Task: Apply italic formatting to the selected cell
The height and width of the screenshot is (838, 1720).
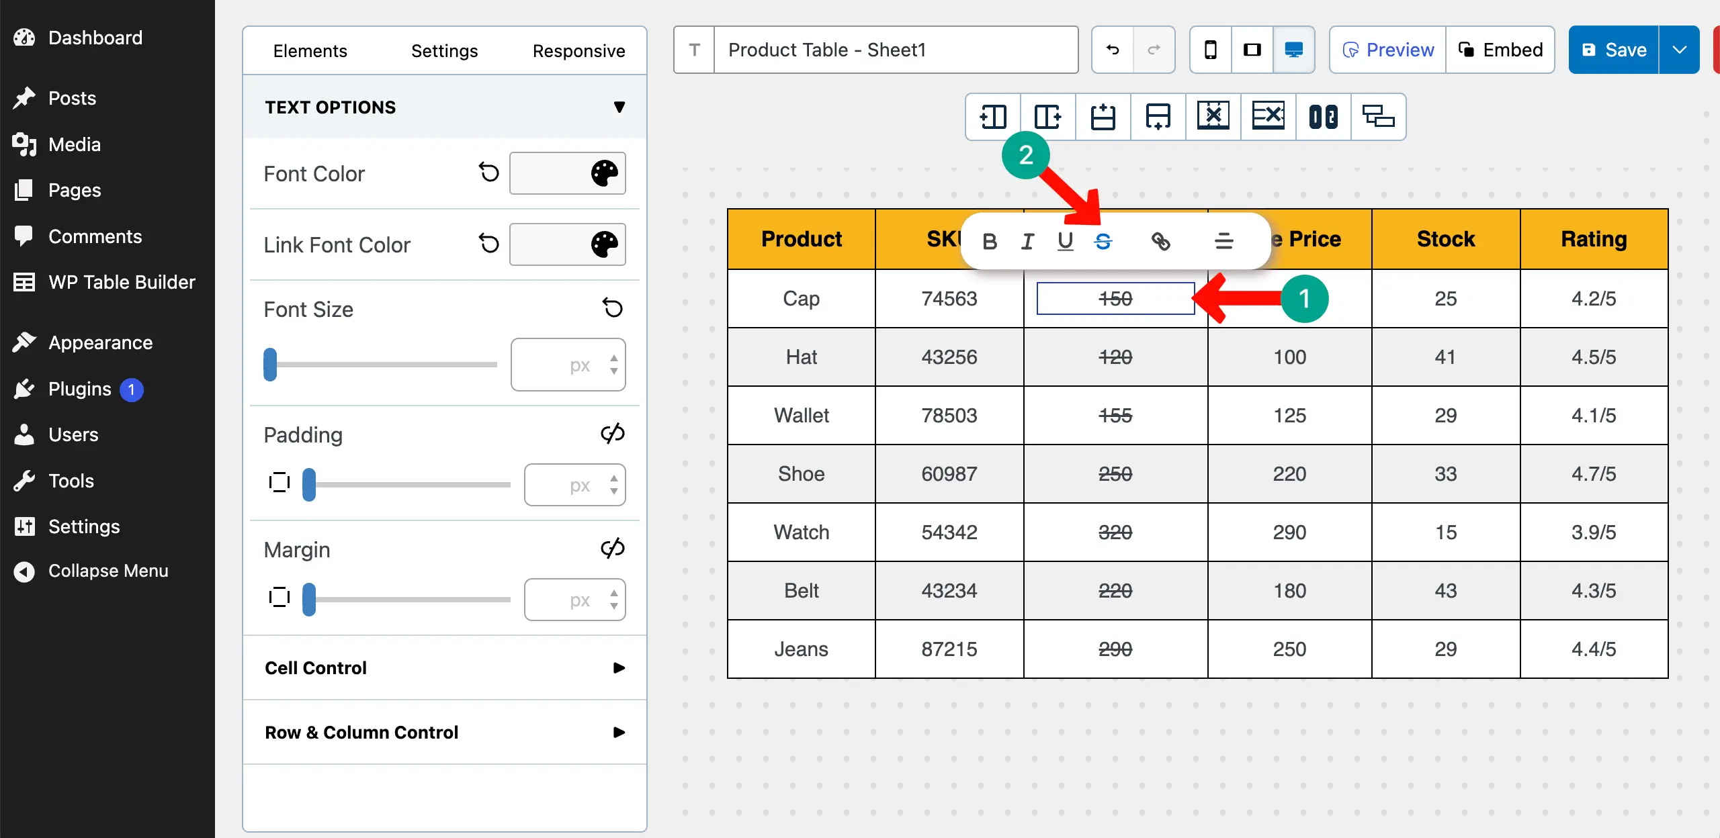Action: pos(1027,240)
